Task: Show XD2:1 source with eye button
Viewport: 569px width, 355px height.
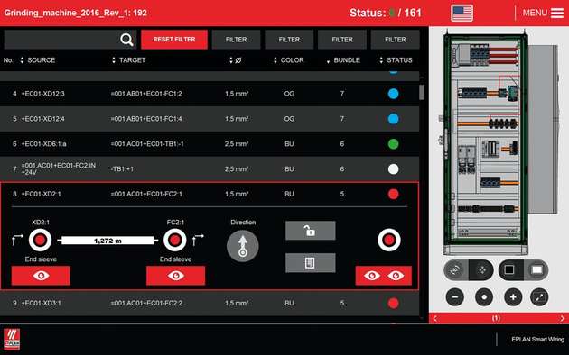Action: click(x=41, y=276)
